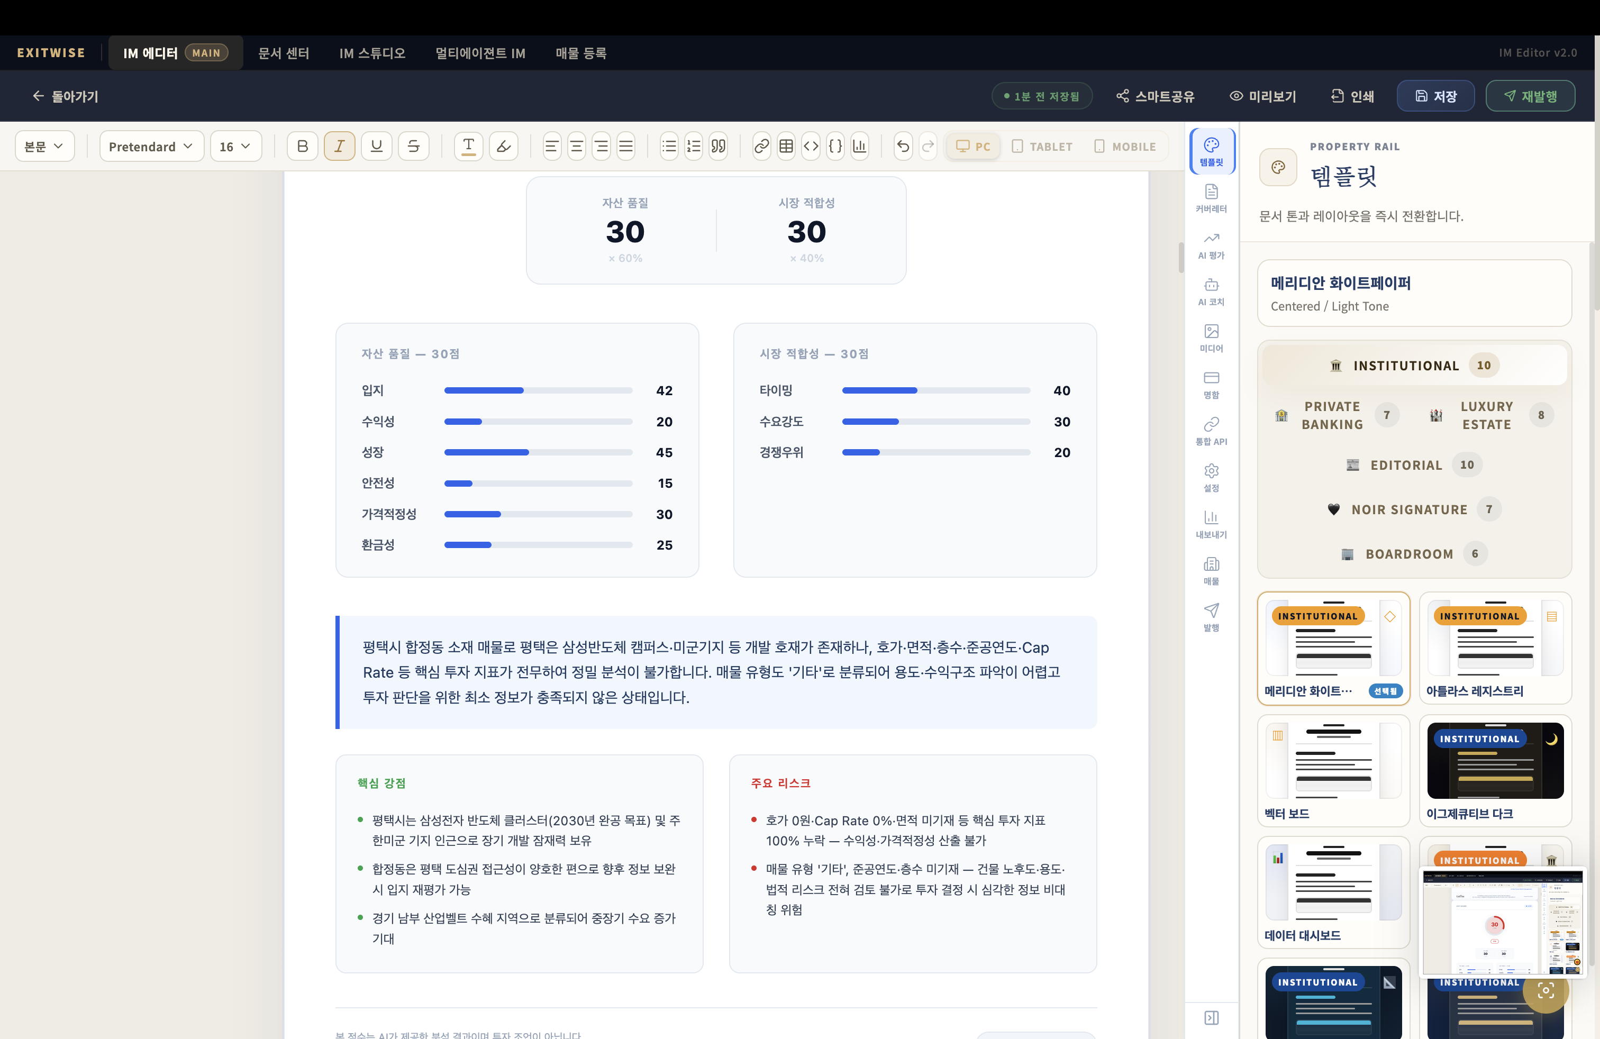Toggle italic formatting in toolbar

(x=339, y=146)
